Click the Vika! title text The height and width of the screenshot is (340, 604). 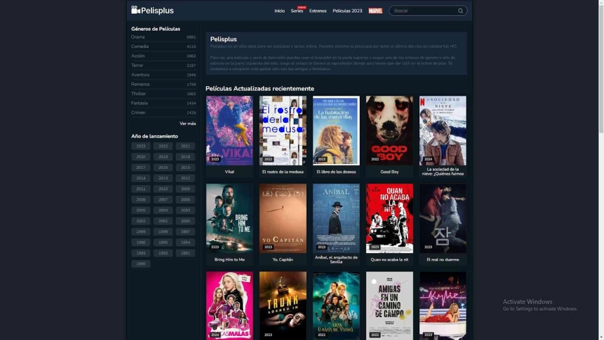point(229,172)
